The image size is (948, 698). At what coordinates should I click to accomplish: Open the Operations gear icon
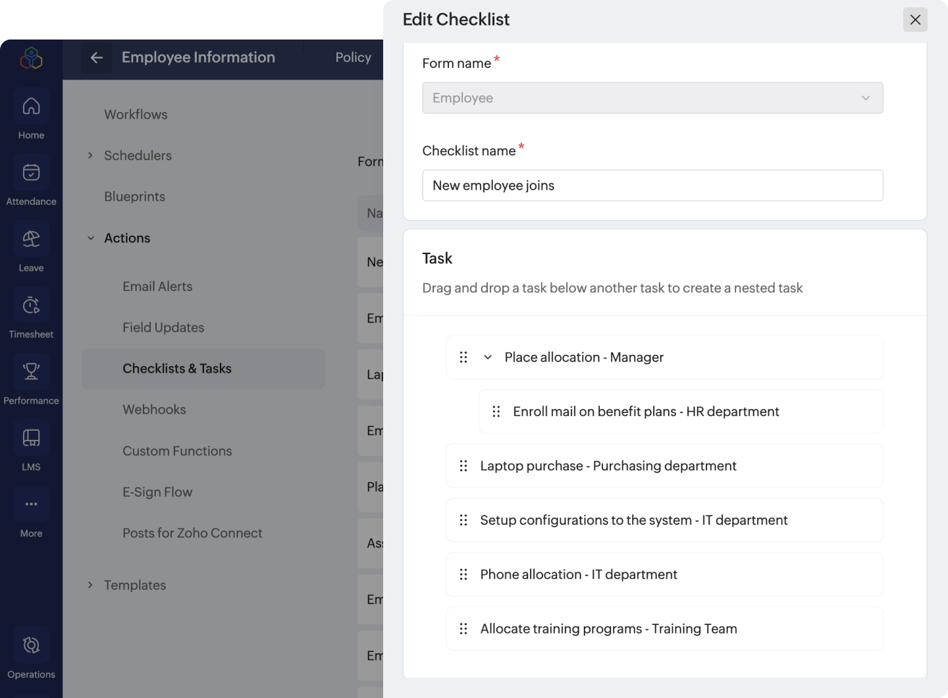31,646
